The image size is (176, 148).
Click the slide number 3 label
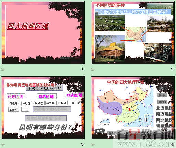[82, 144]
